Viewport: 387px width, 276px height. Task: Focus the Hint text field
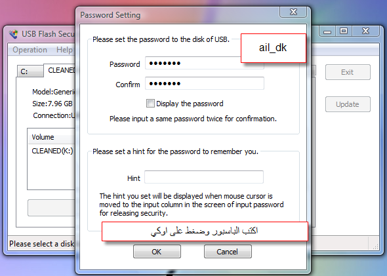[204, 177]
